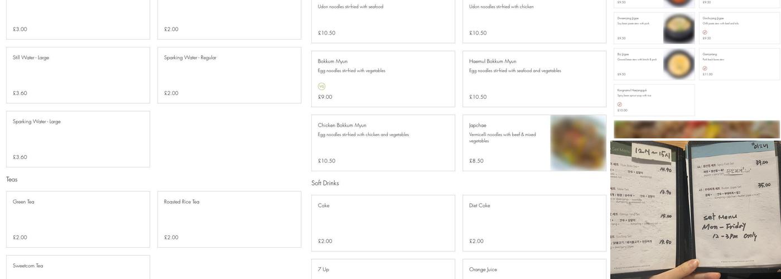Screen dimensions: 781x279
Task: Choose the Sparkling Water - Large item
Action: (x=78, y=139)
